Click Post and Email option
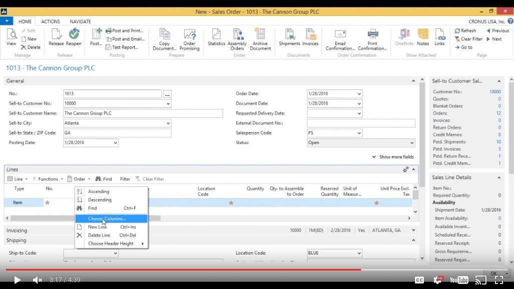The height and width of the screenshot is (289, 514). click(x=125, y=38)
